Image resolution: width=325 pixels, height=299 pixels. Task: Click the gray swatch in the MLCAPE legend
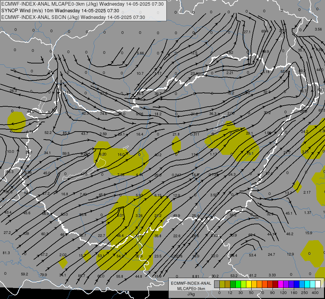[x=217, y=284]
